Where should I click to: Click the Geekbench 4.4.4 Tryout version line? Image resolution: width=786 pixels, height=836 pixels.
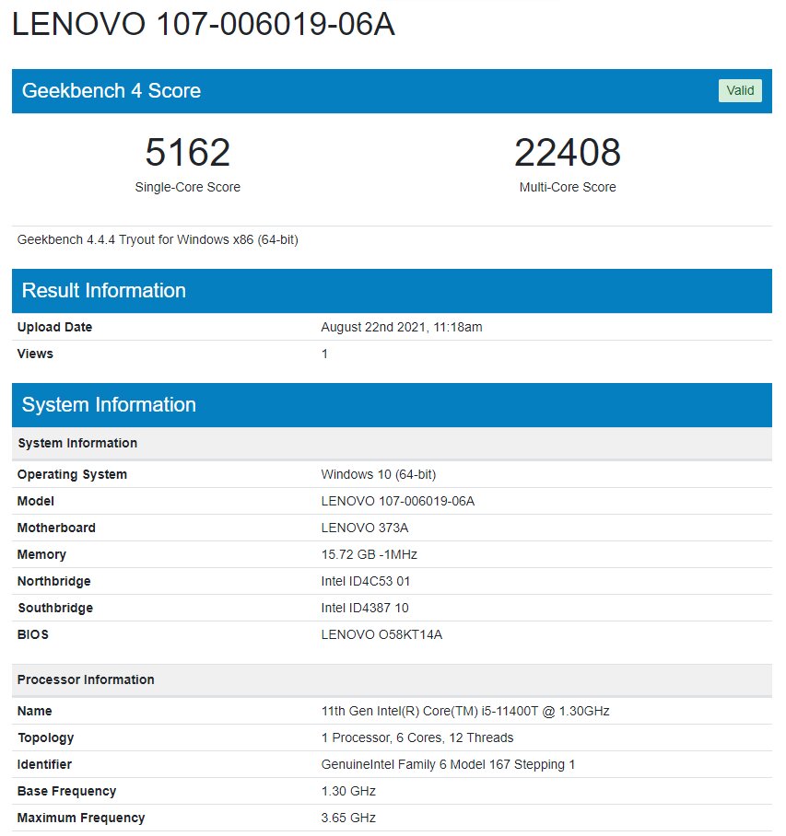click(158, 240)
